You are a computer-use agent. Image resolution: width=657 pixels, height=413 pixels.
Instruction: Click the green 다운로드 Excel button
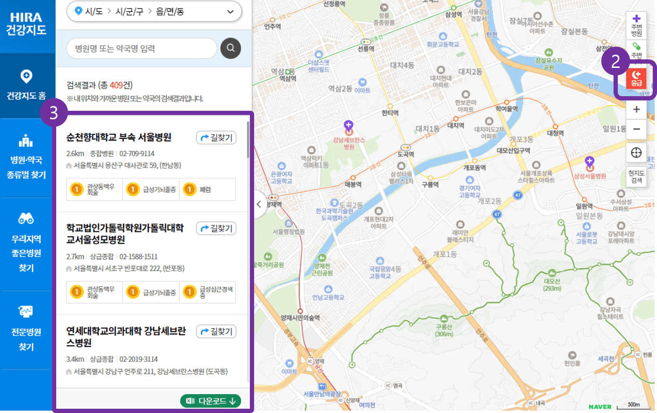point(211,401)
